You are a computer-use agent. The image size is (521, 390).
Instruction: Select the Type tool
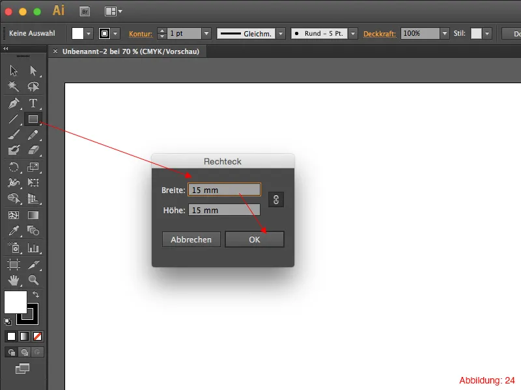(x=33, y=103)
